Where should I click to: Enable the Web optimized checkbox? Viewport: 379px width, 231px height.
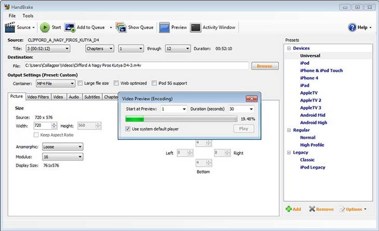(x=116, y=83)
